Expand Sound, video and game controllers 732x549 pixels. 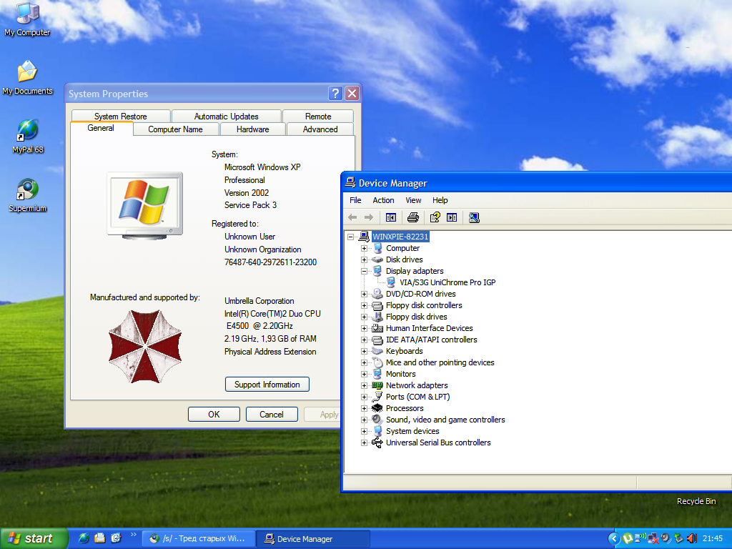(364, 420)
